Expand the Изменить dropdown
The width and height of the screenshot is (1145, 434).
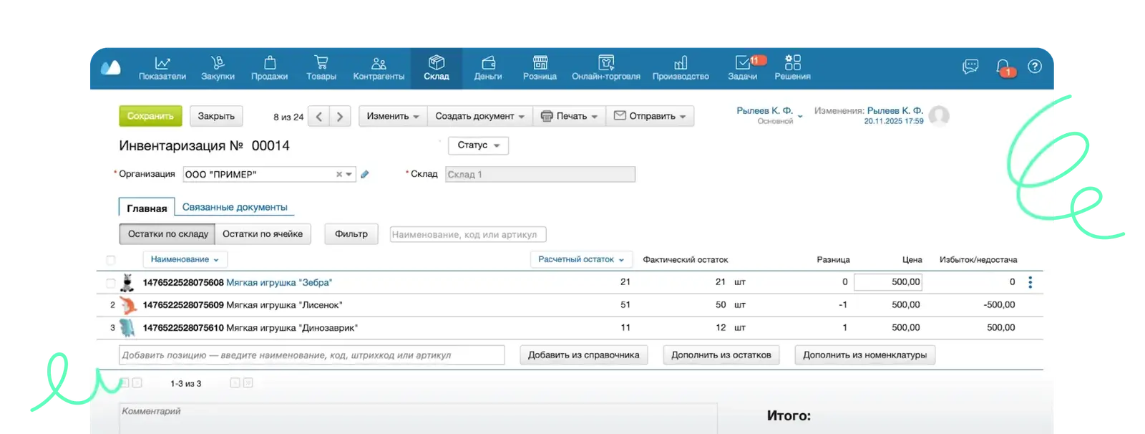[393, 116]
